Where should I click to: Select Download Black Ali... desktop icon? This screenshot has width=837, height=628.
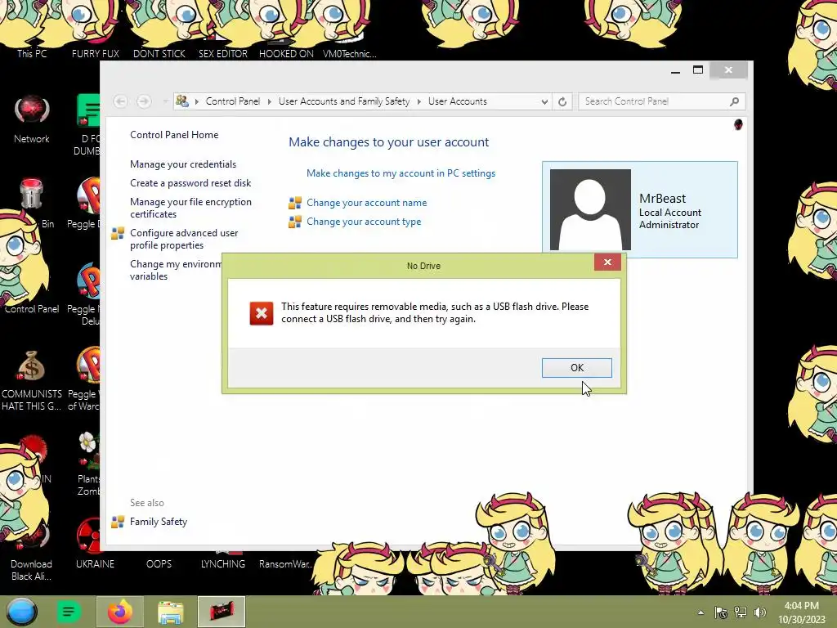point(32,550)
